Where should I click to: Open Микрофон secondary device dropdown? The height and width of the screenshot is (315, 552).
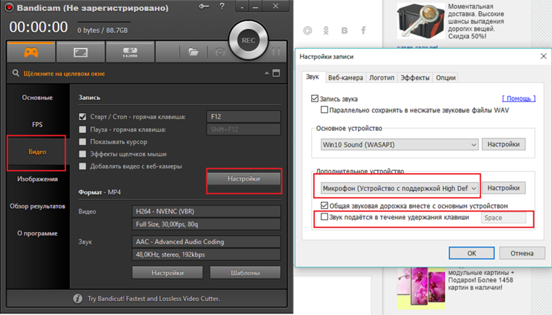click(400, 188)
